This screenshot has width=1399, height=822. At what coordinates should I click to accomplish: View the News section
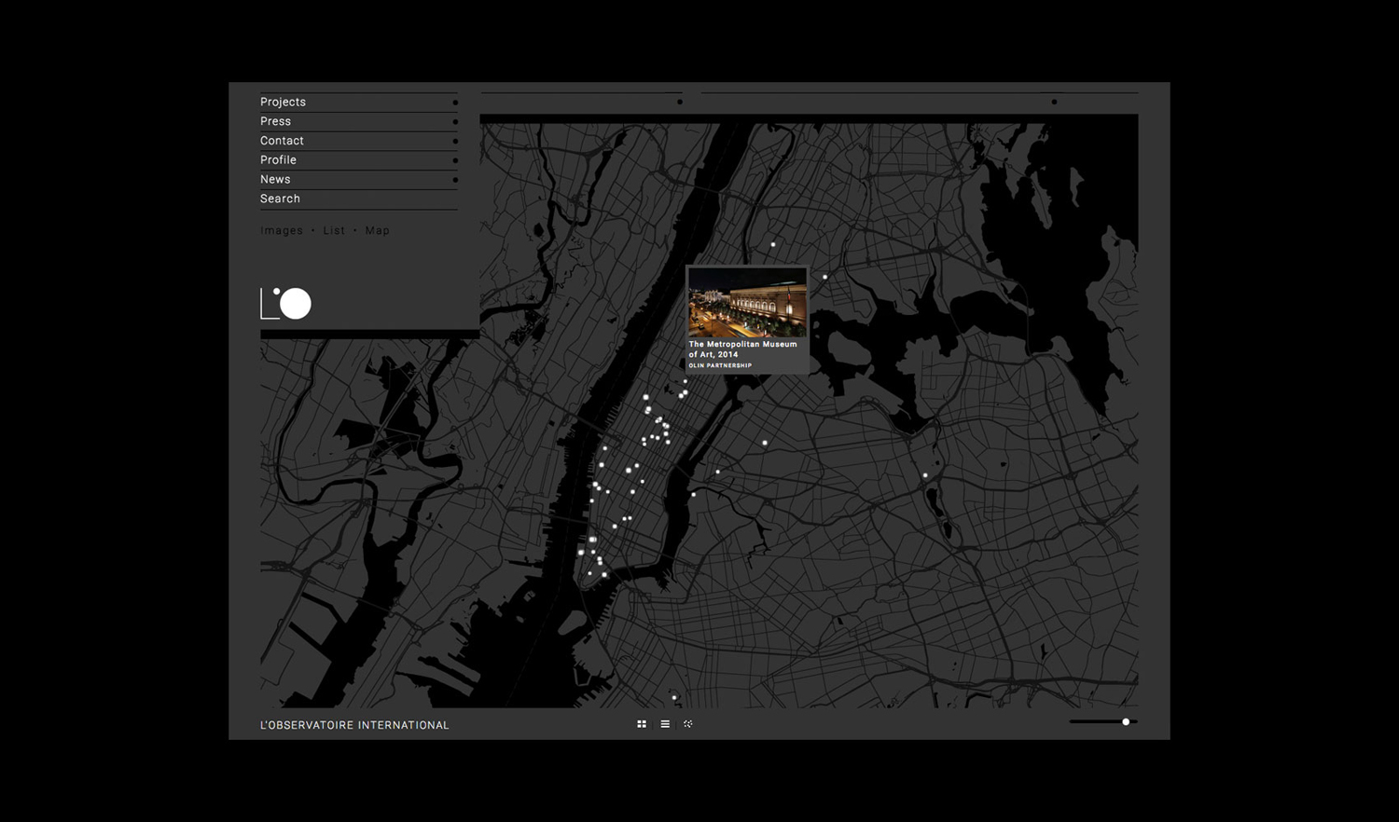(359, 180)
